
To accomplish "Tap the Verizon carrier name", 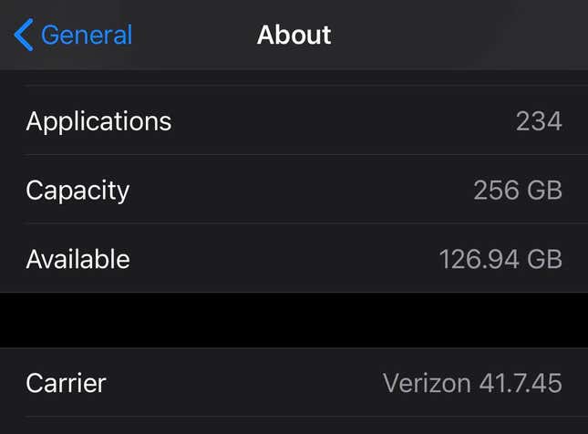I will [427, 383].
